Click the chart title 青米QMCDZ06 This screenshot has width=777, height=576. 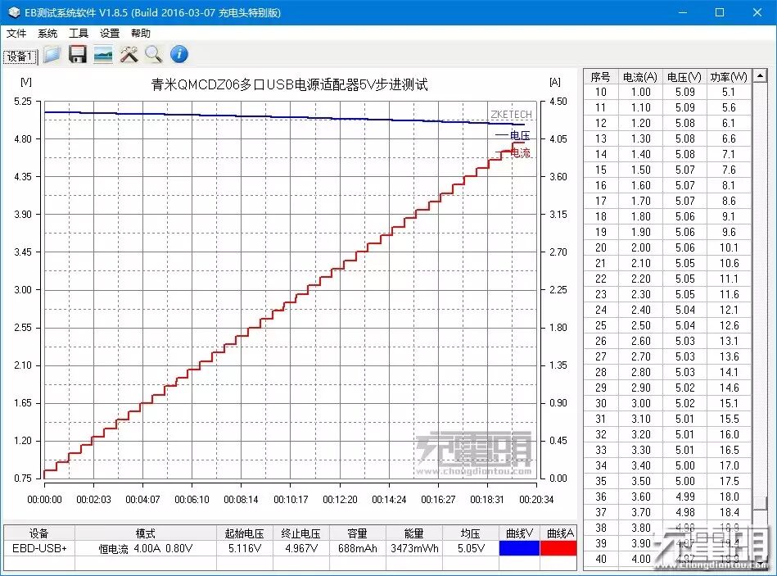coord(289,84)
